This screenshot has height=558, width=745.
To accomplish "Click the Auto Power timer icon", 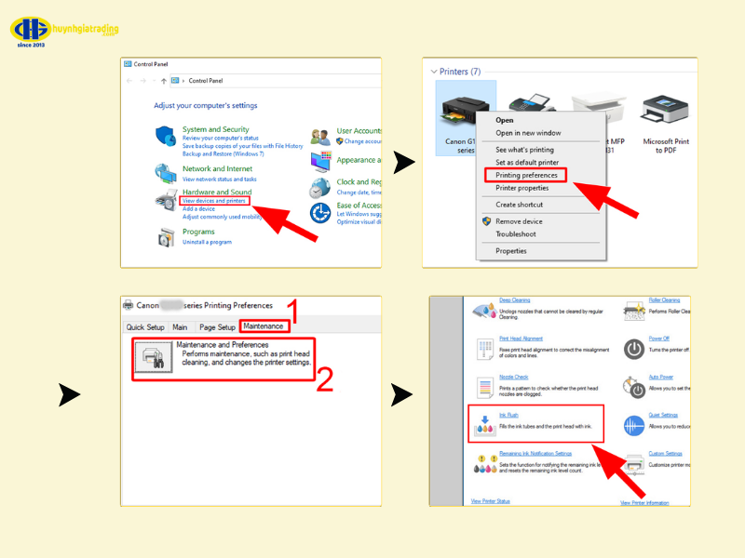I will point(633,387).
